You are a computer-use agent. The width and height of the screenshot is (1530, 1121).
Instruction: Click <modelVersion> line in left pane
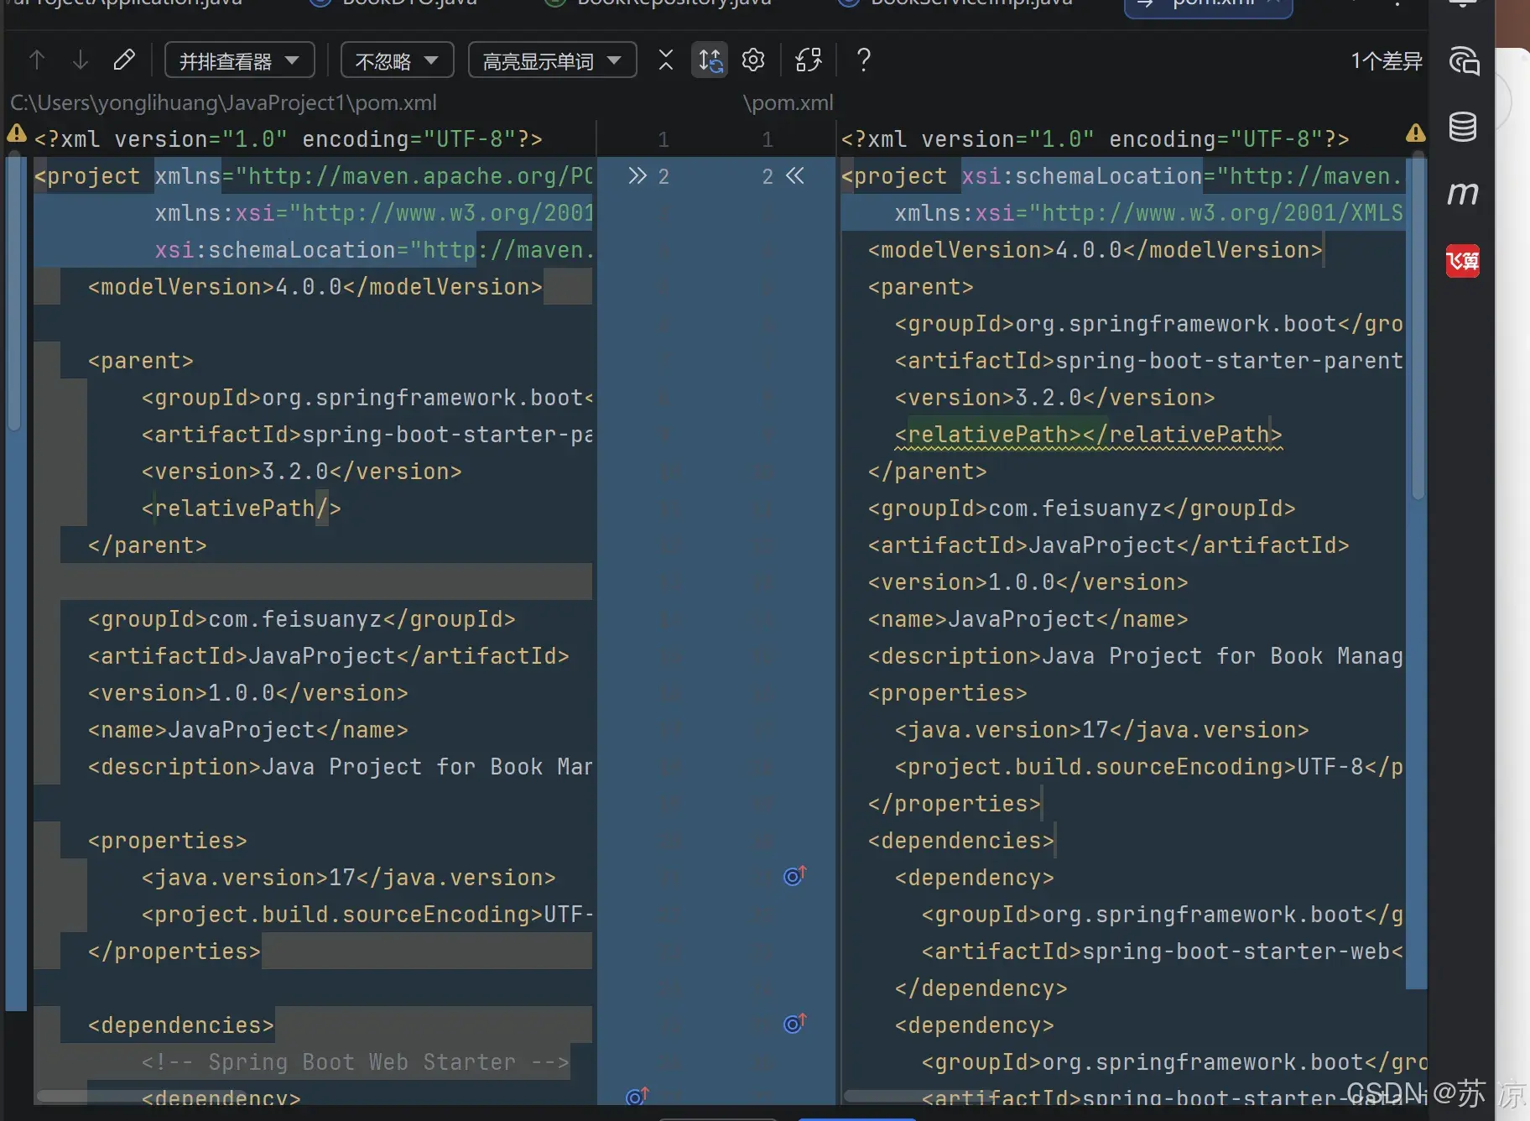[315, 287]
